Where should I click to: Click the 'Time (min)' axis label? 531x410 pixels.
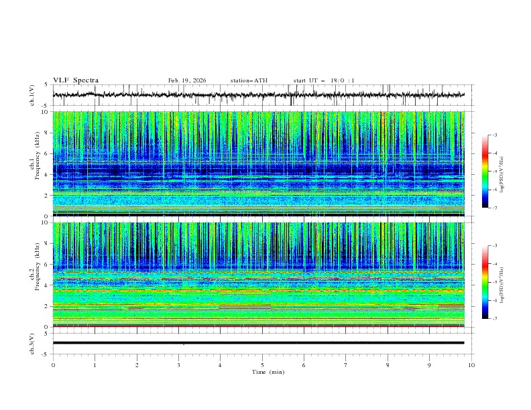(x=268, y=372)
